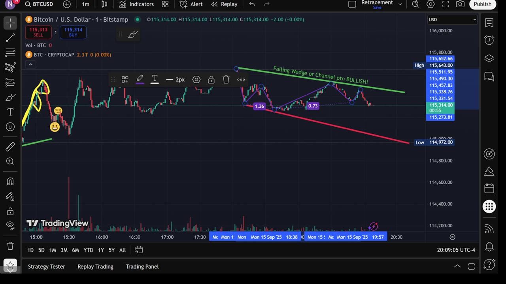Show All time range data

[x=123, y=250]
